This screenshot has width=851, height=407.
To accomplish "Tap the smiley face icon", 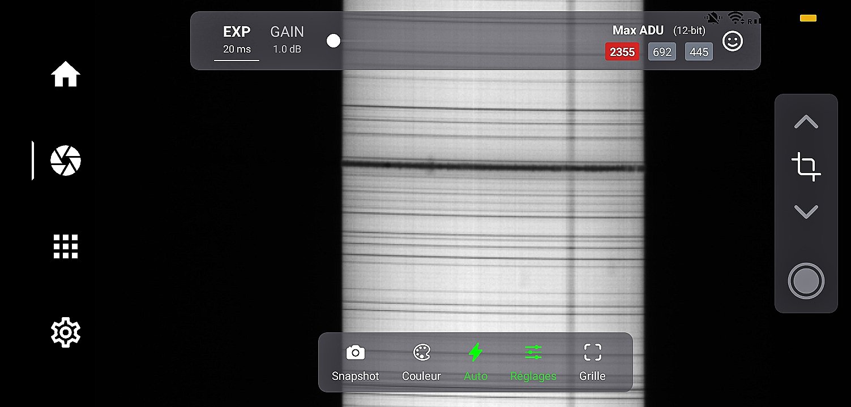I will 732,41.
